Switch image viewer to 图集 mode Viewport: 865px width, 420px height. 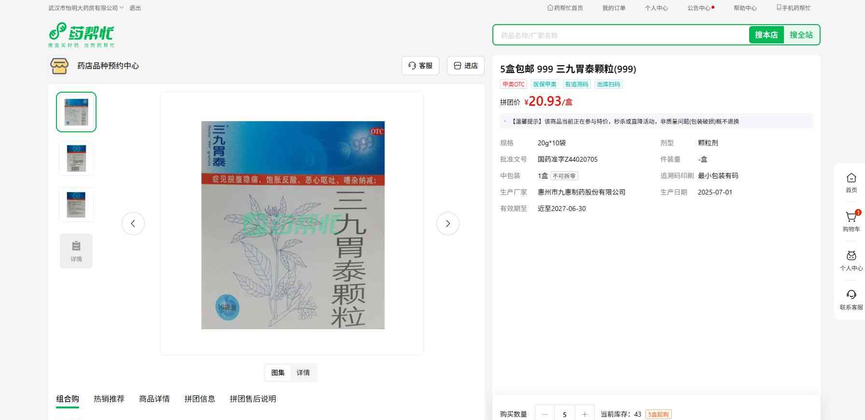pos(278,373)
